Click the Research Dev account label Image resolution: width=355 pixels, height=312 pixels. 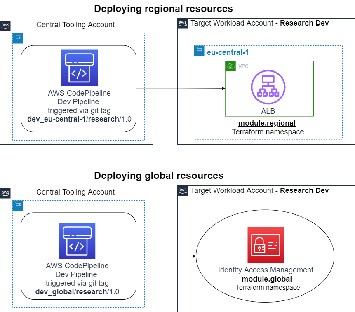click(304, 23)
